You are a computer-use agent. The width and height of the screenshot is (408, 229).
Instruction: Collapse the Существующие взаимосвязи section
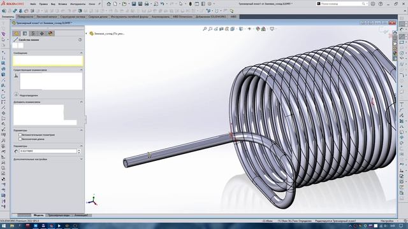pos(81,70)
